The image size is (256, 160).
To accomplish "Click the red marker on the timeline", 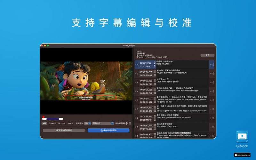I will [x=44, y=117].
